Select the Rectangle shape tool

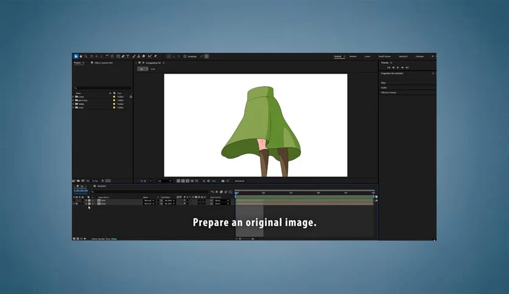[118, 56]
